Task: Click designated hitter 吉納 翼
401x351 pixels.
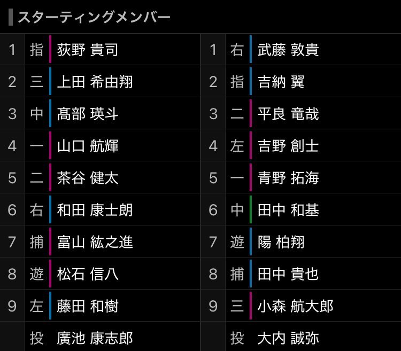Action: coord(281,82)
